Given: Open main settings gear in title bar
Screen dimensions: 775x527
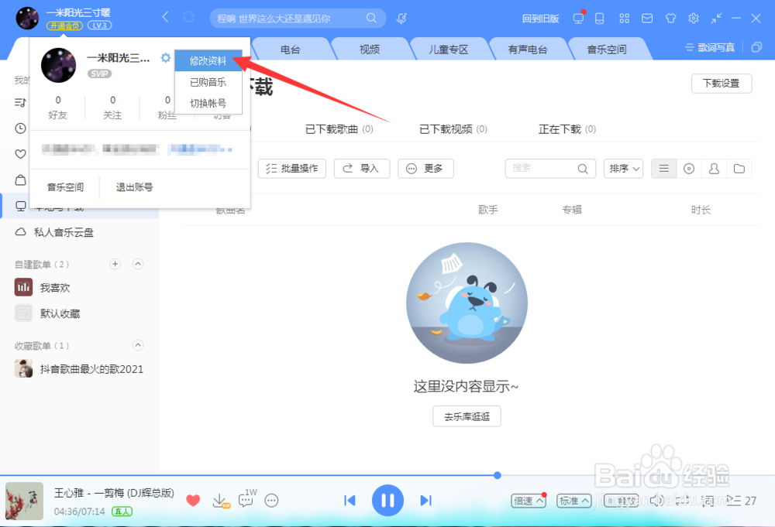Looking at the screenshot, I should click(x=694, y=19).
